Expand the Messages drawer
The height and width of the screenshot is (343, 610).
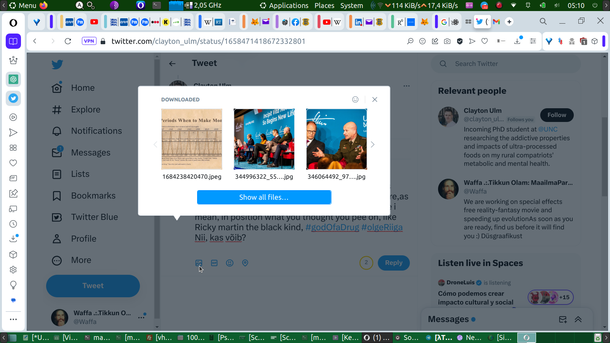coord(578,319)
